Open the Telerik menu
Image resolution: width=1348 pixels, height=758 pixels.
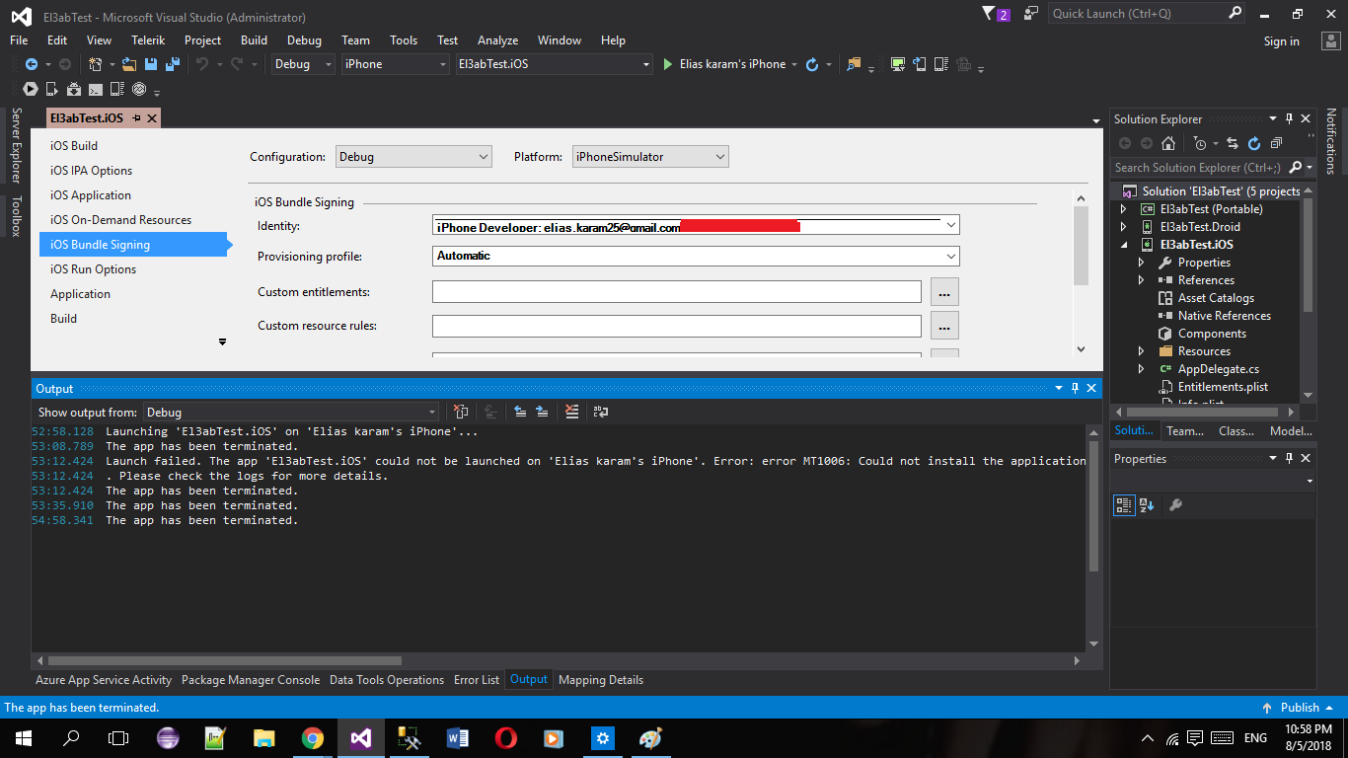pyautogui.click(x=148, y=40)
